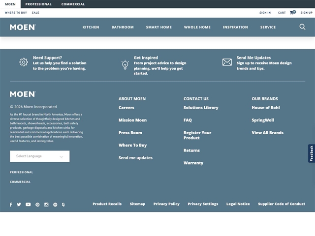The width and height of the screenshot is (315, 236).
Task: Open Moen's Twitter icon
Action: [19, 205]
